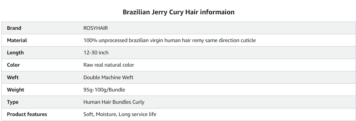Viewport: 356px width, 121px height.
Task: Select the Weight row label
Action: coord(16,90)
